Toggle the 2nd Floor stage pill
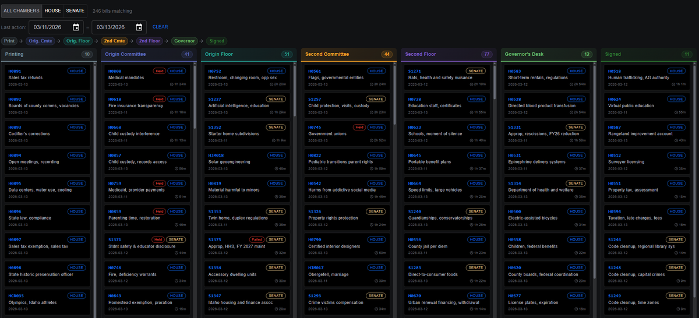Screen dimensions: 699x318 (150, 41)
